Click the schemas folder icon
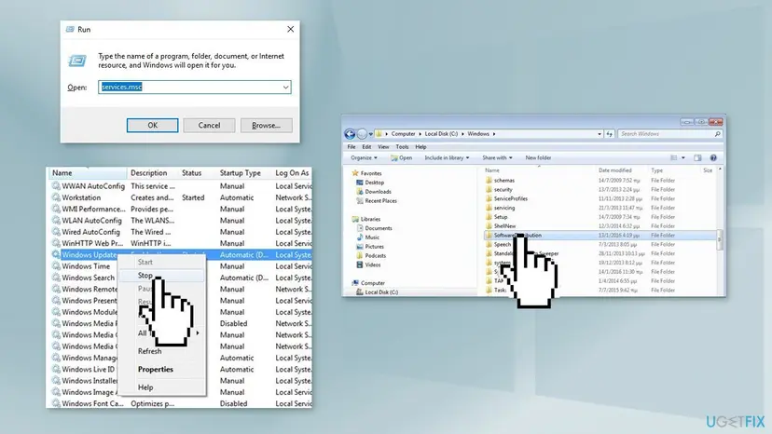 (489, 181)
